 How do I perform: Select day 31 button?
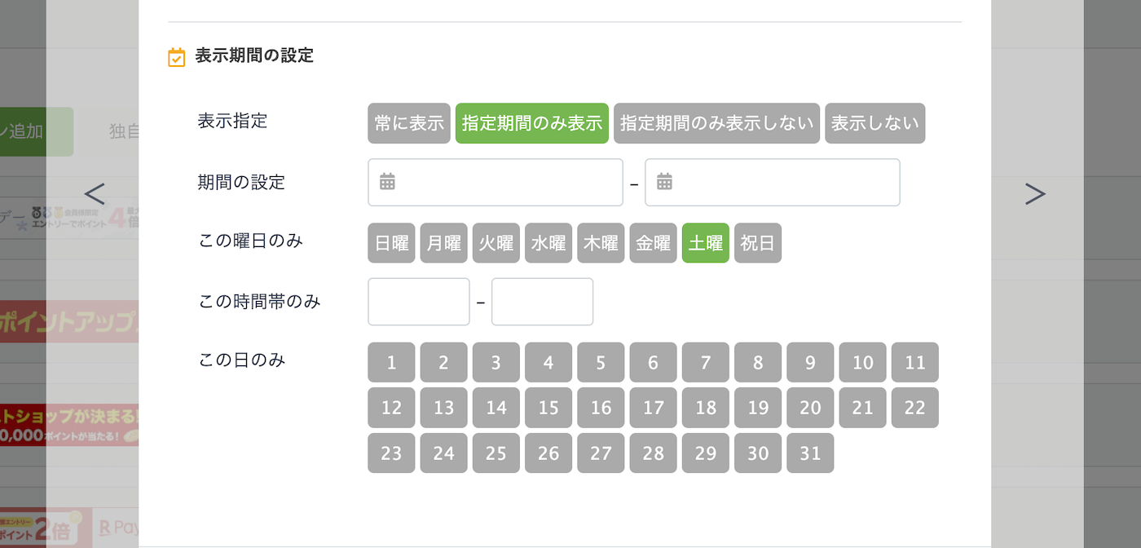(810, 453)
